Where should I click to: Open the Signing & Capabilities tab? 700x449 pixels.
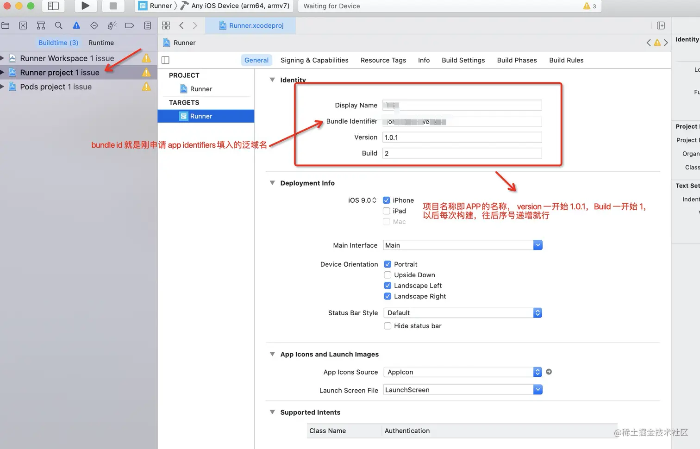coord(314,60)
